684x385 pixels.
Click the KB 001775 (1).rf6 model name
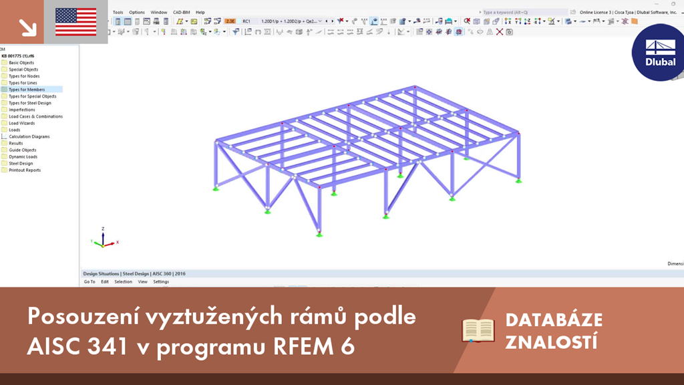pos(18,56)
